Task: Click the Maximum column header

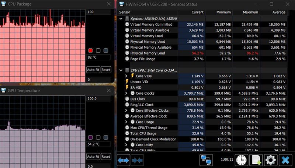Action: coord(250,12)
